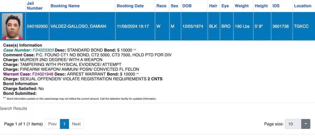Screen dimensions: 315x136
Task: Open warrant case F24021948 link
Action: coord(43,74)
